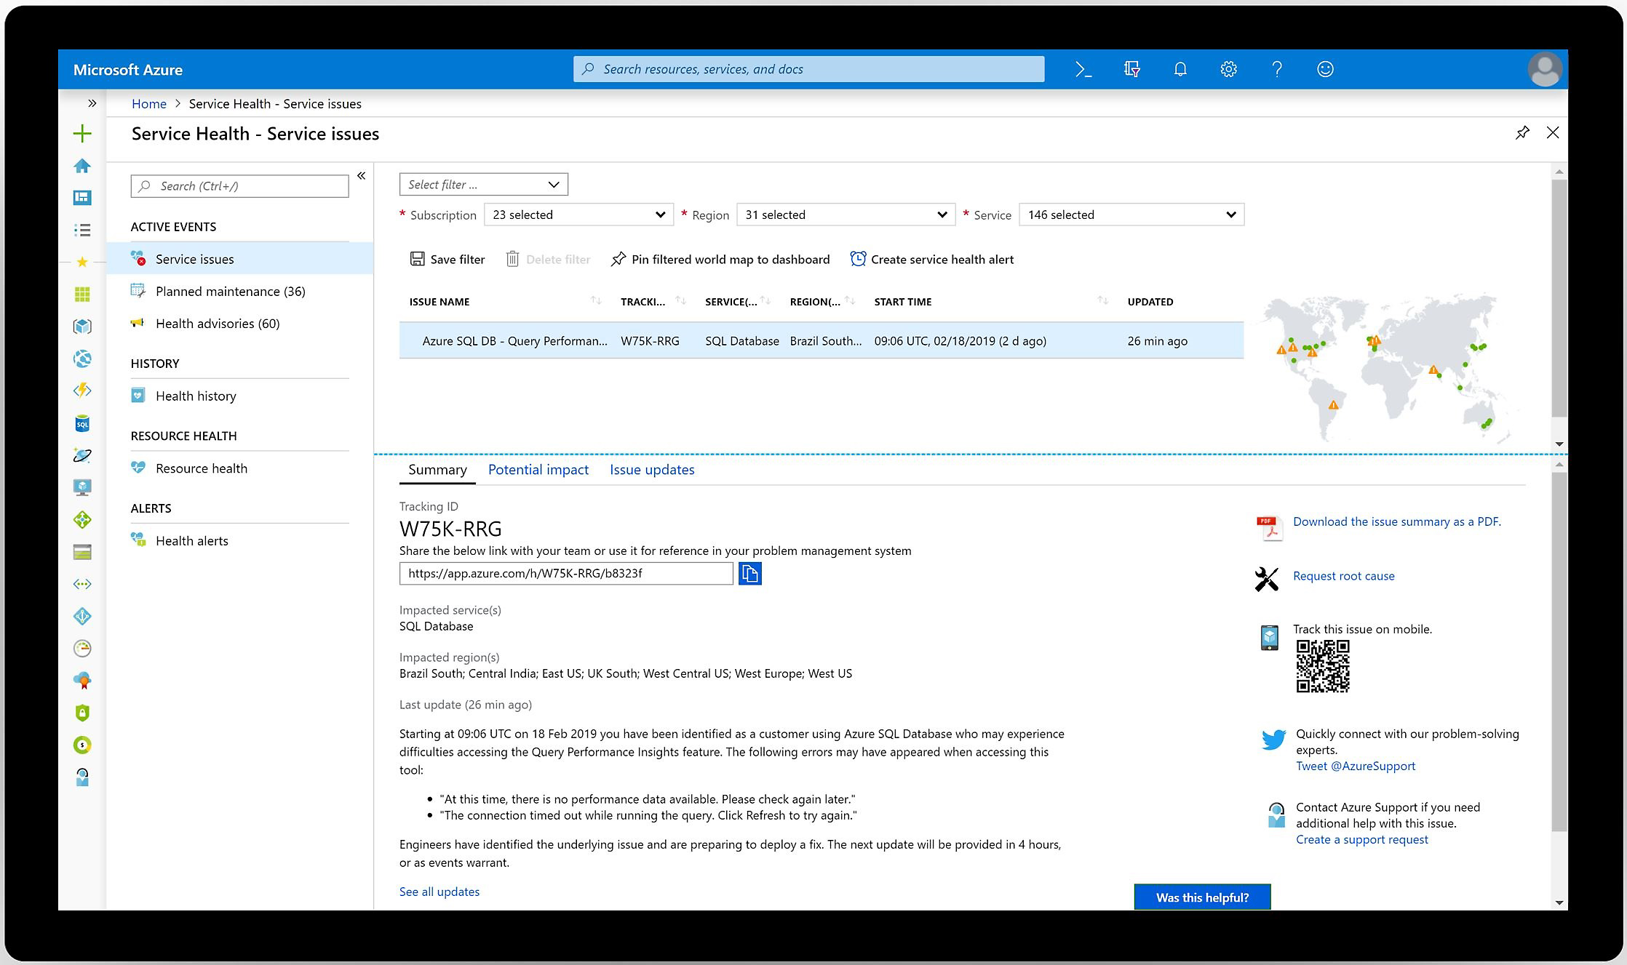Expand the Region dropdown
Viewport: 1627px width, 965px height.
click(x=846, y=215)
